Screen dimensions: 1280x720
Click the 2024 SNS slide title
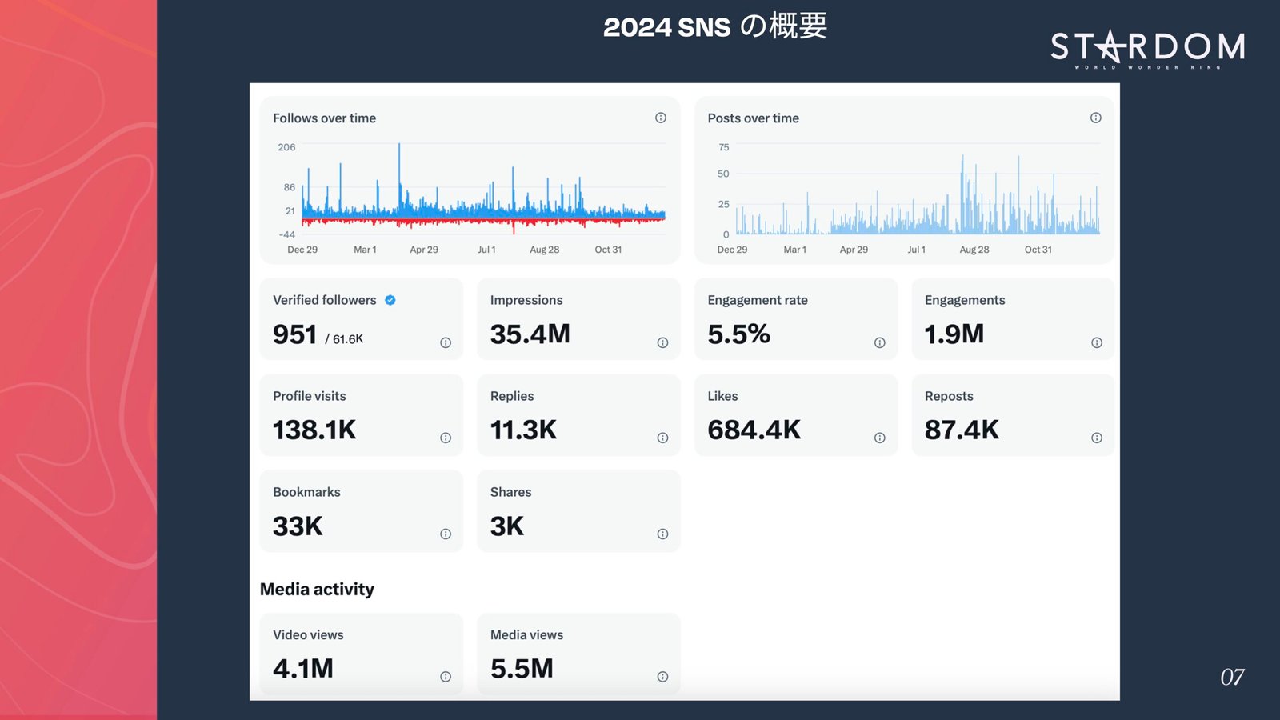pyautogui.click(x=714, y=26)
